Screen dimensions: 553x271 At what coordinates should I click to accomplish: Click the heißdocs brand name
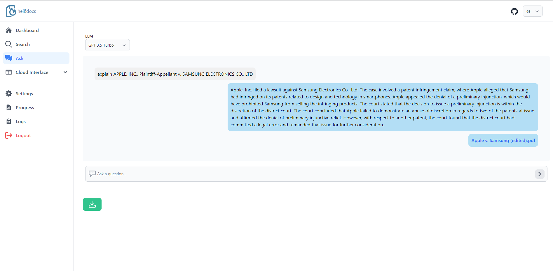27,11
